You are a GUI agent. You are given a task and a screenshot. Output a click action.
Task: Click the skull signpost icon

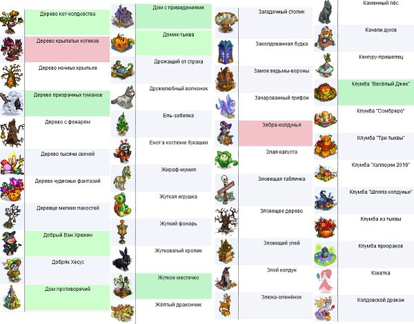226,189
